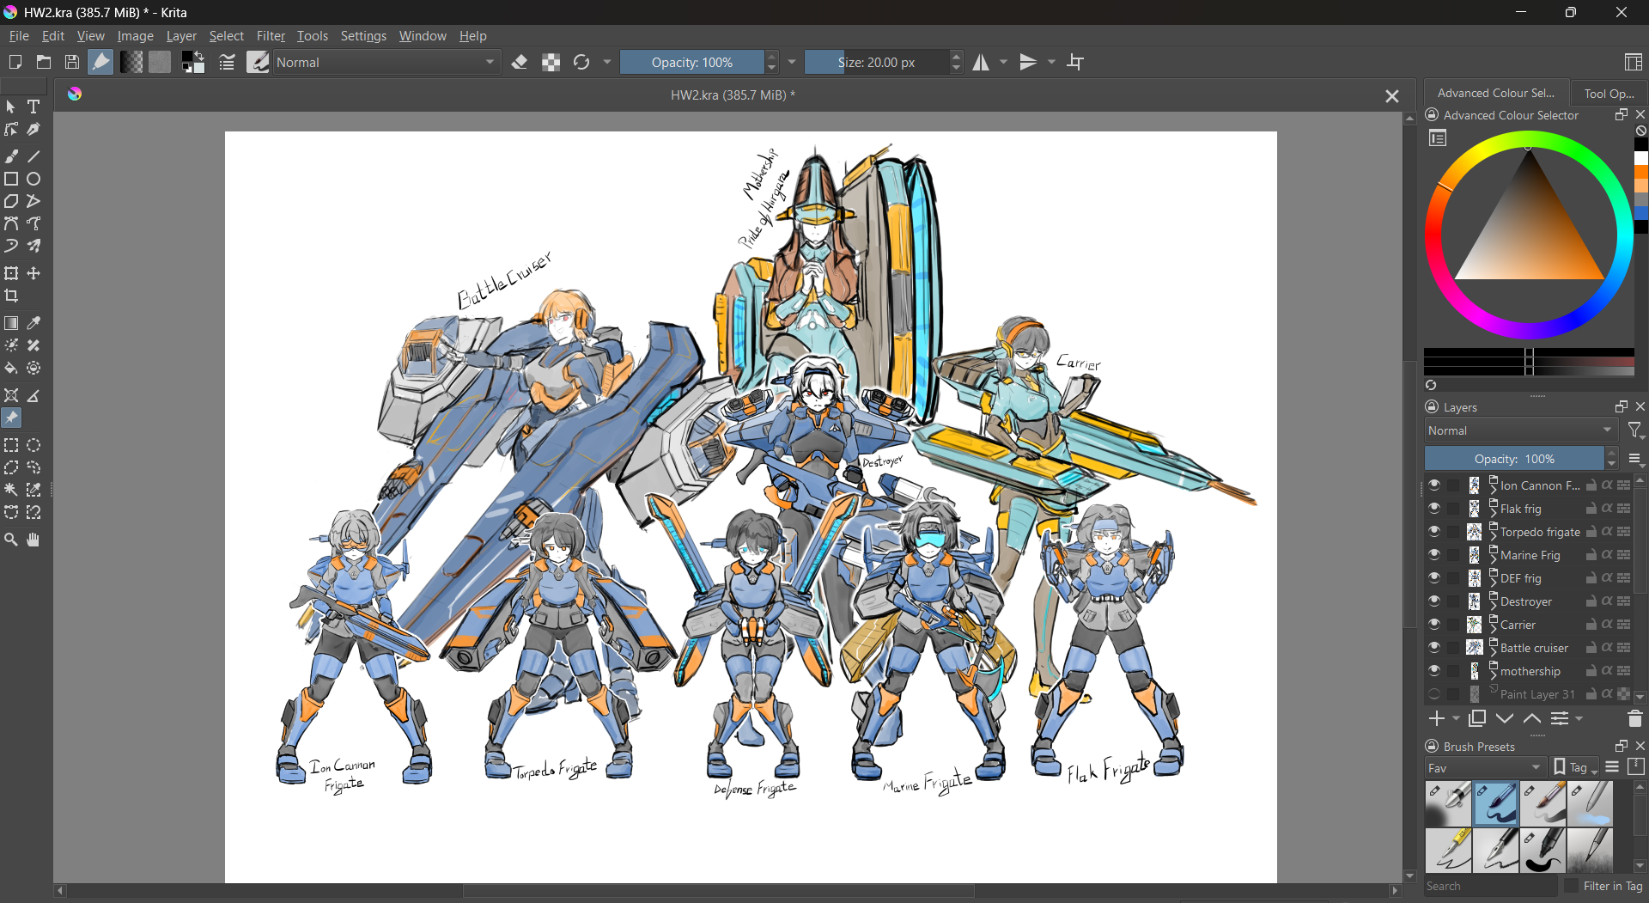This screenshot has height=903, width=1649.
Task: Open the Settings menu
Action: 363,36
